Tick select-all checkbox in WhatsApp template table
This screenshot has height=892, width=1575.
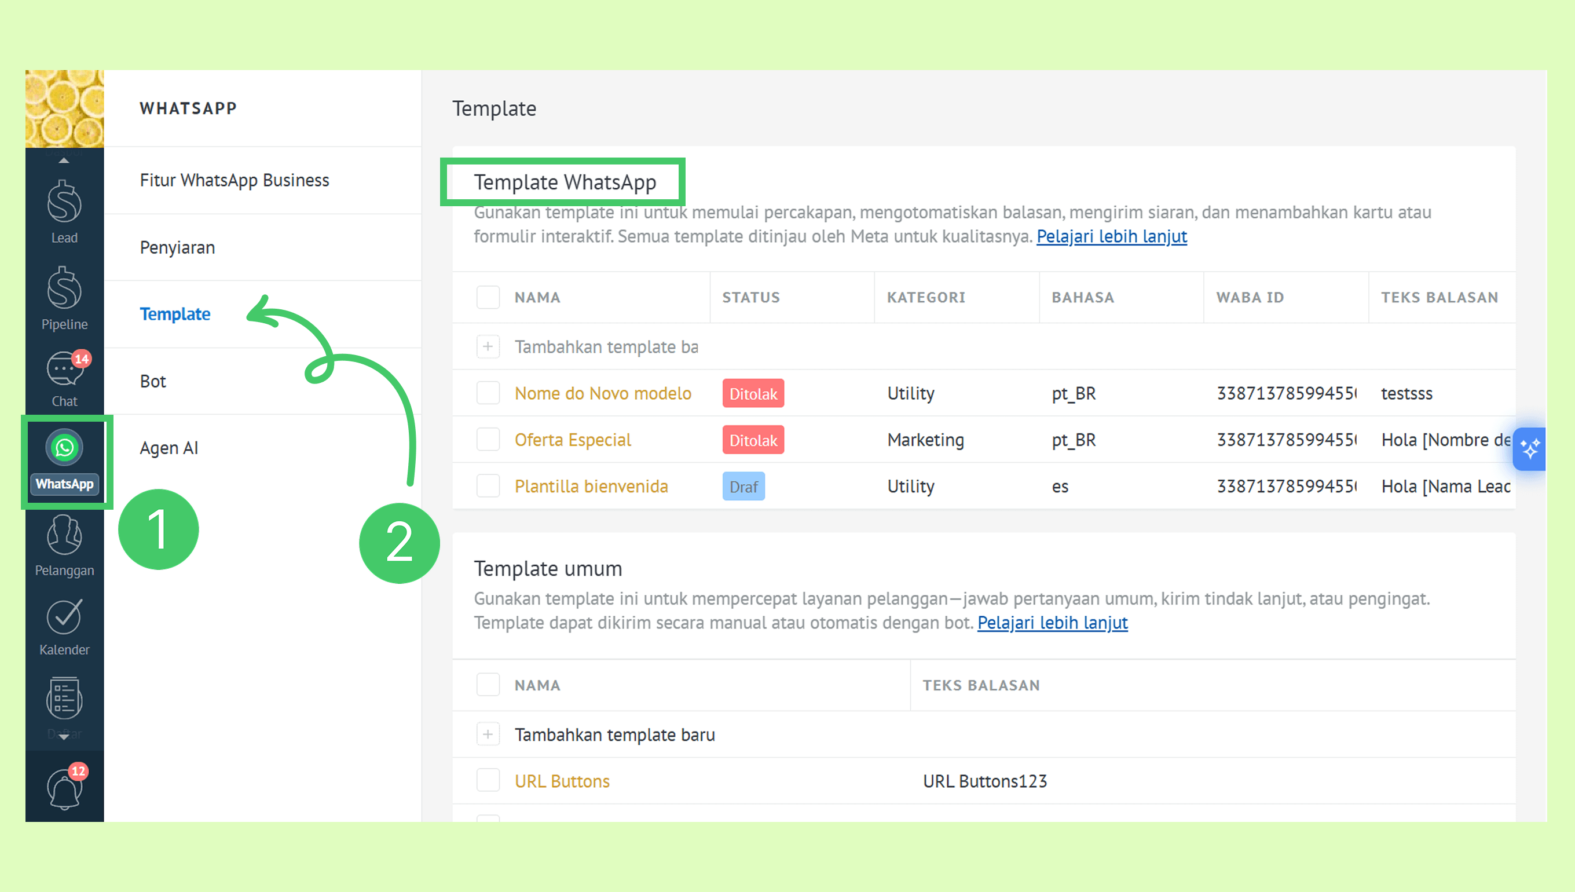coord(488,297)
